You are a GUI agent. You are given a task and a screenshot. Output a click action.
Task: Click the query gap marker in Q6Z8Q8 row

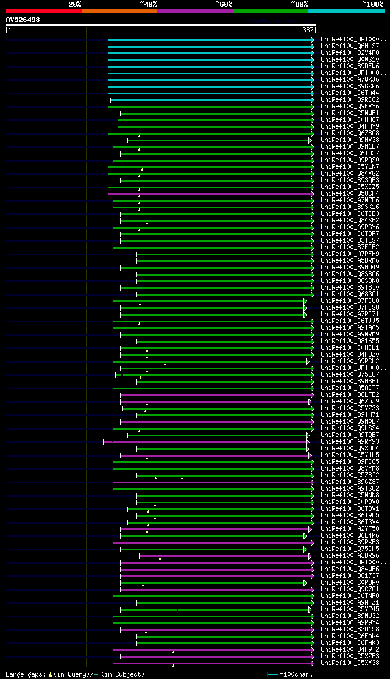click(x=140, y=136)
